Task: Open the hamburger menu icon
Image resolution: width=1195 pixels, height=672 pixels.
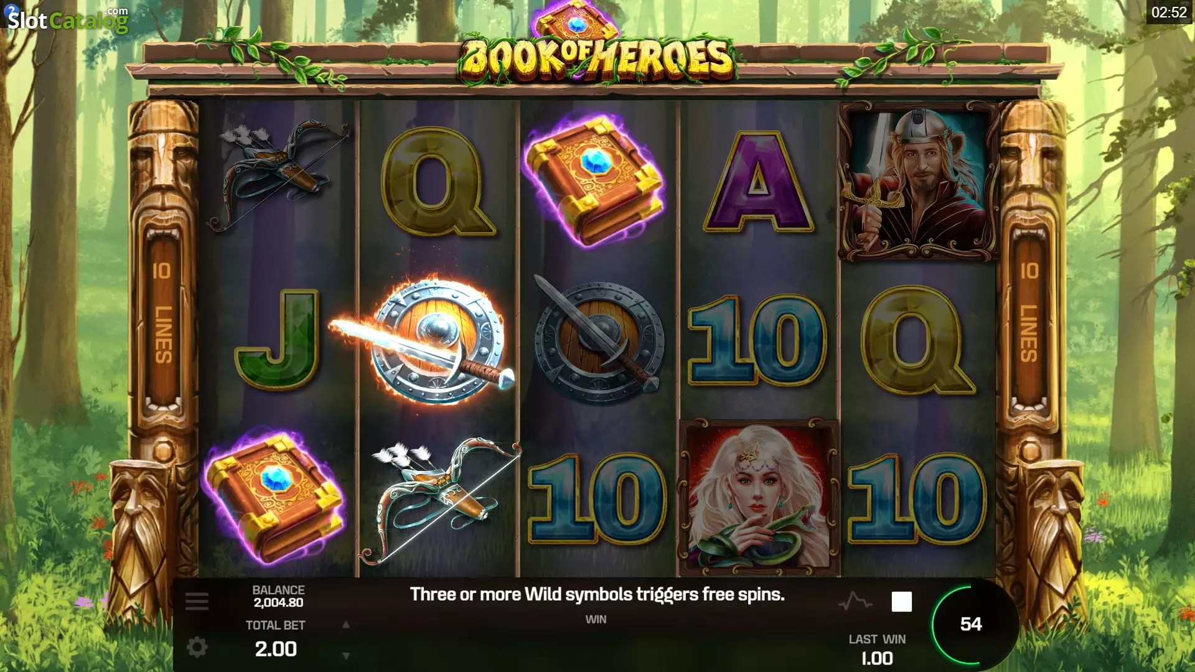Action: click(197, 602)
